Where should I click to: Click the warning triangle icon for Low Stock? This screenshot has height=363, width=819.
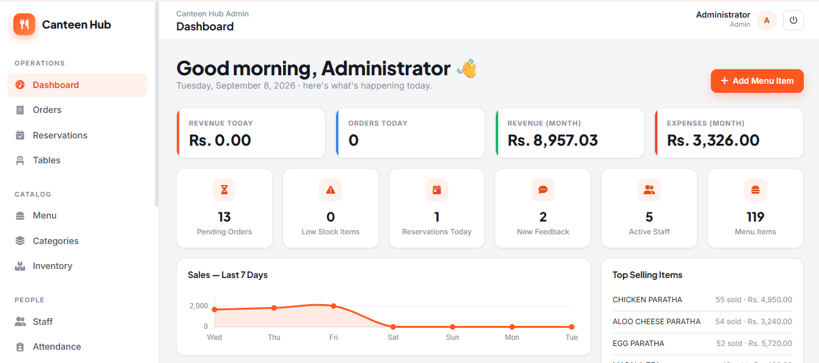point(331,190)
